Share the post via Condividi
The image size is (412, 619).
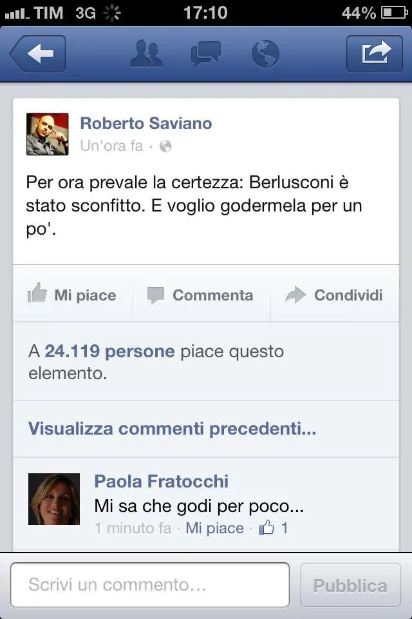pyautogui.click(x=335, y=293)
